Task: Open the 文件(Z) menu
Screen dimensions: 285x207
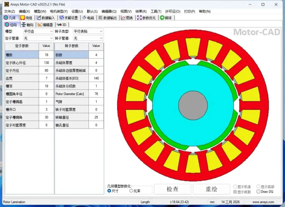Action: pos(9,11)
